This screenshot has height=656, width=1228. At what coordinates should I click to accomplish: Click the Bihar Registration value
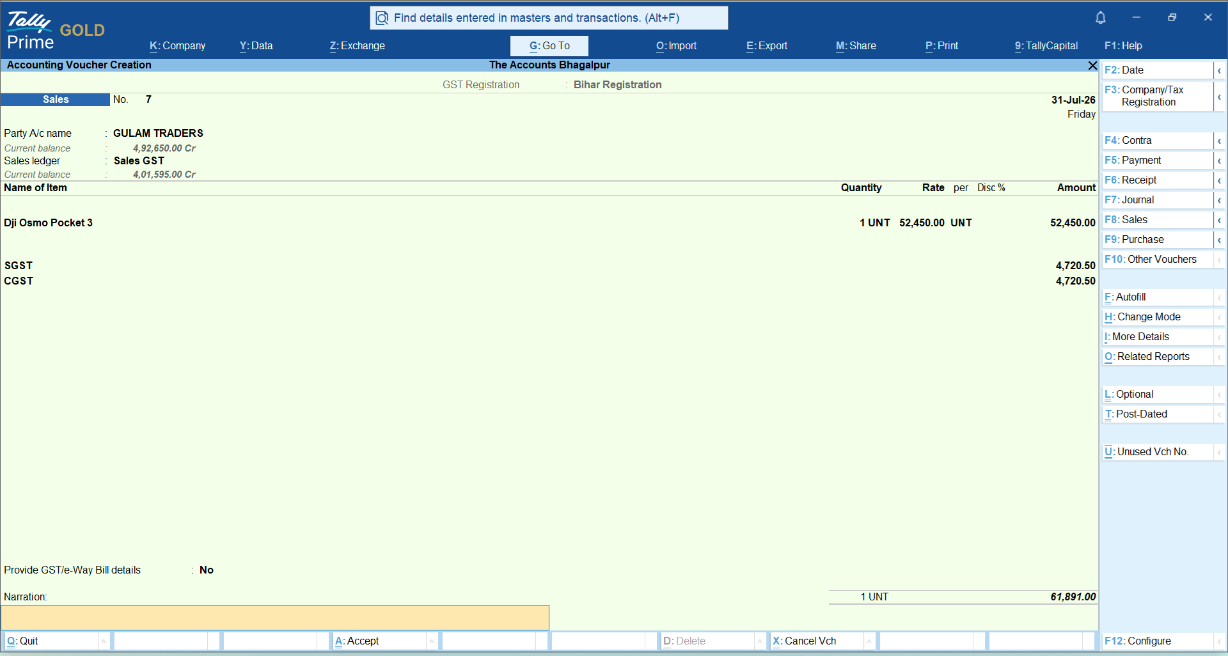(617, 85)
